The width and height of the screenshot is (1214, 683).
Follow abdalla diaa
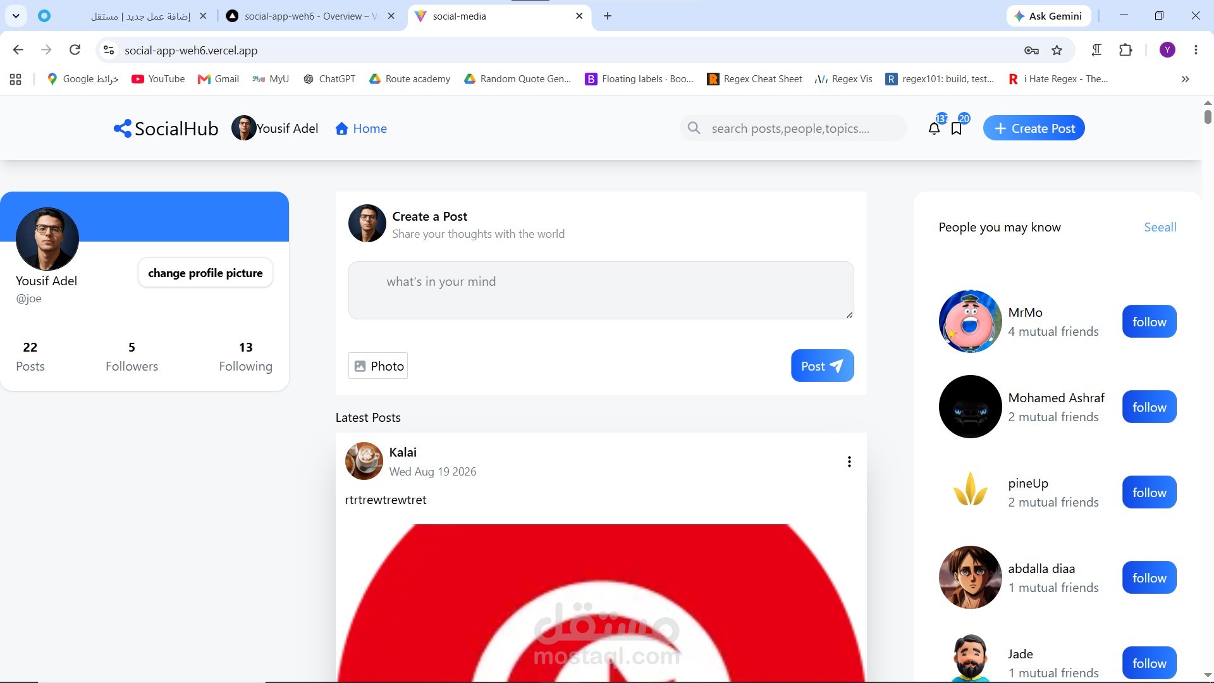[1149, 577]
